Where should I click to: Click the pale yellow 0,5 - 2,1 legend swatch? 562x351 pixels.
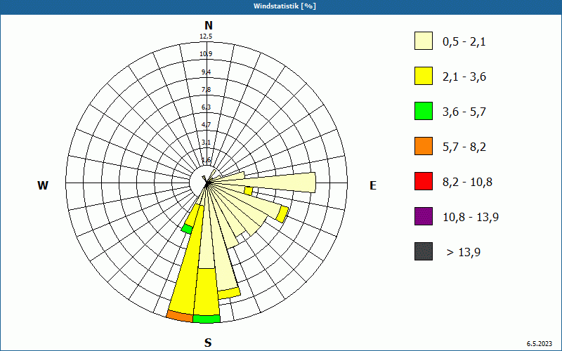click(x=424, y=41)
